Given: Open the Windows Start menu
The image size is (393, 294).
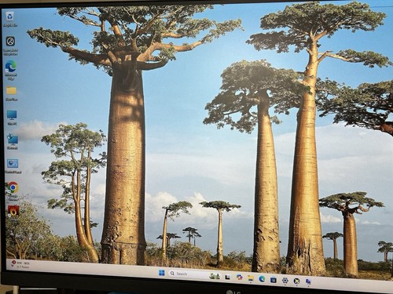Looking at the screenshot, I should point(162,273).
